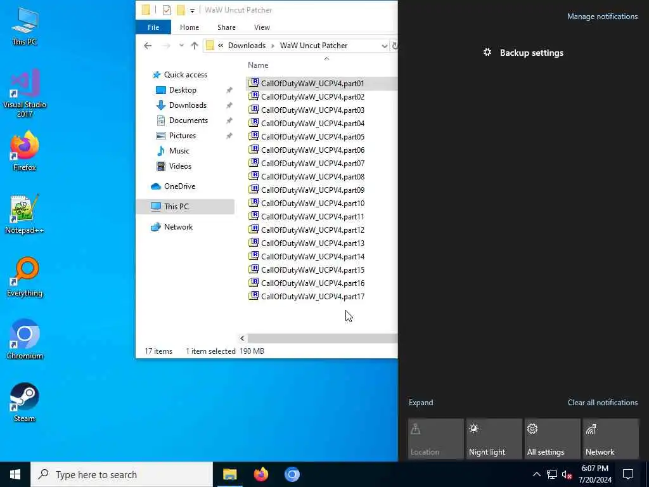
Task: Select Quick access in navigation pane
Action: (x=186, y=75)
